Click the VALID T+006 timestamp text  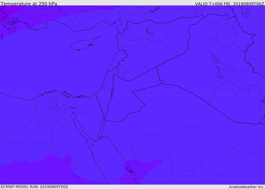pos(230,4)
